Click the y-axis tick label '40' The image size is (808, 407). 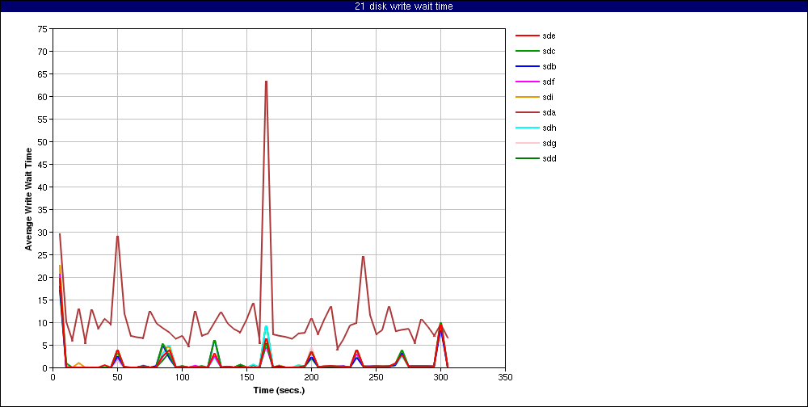43,187
